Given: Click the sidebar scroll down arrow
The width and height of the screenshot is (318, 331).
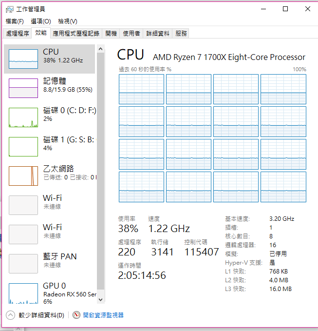Looking at the screenshot, I should point(101,300).
